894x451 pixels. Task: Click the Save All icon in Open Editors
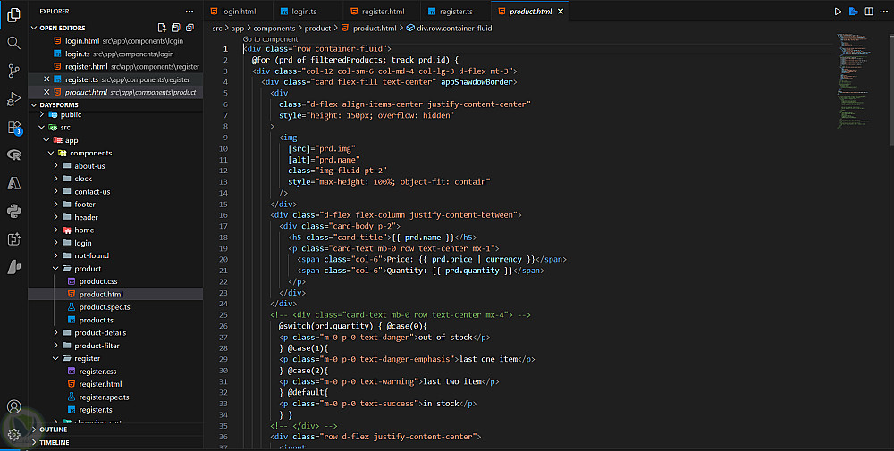(175, 28)
